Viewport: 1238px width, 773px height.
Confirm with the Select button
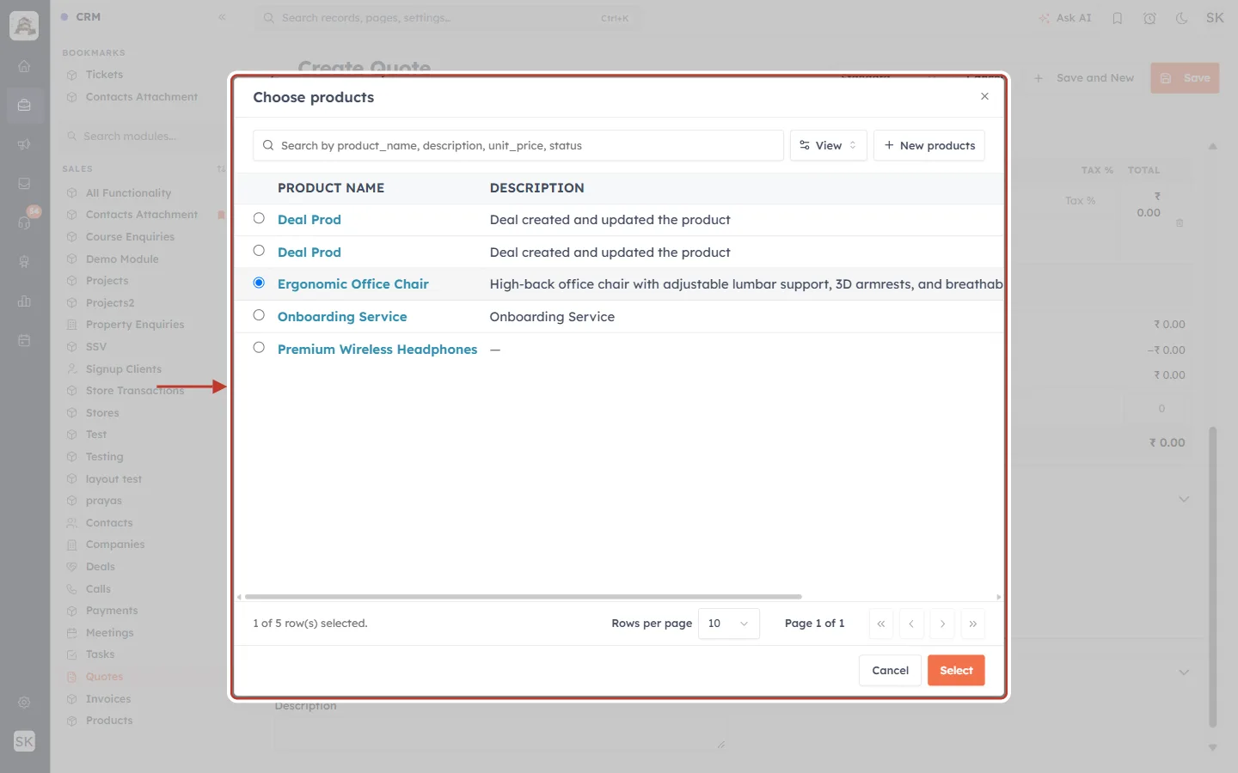[x=956, y=671]
